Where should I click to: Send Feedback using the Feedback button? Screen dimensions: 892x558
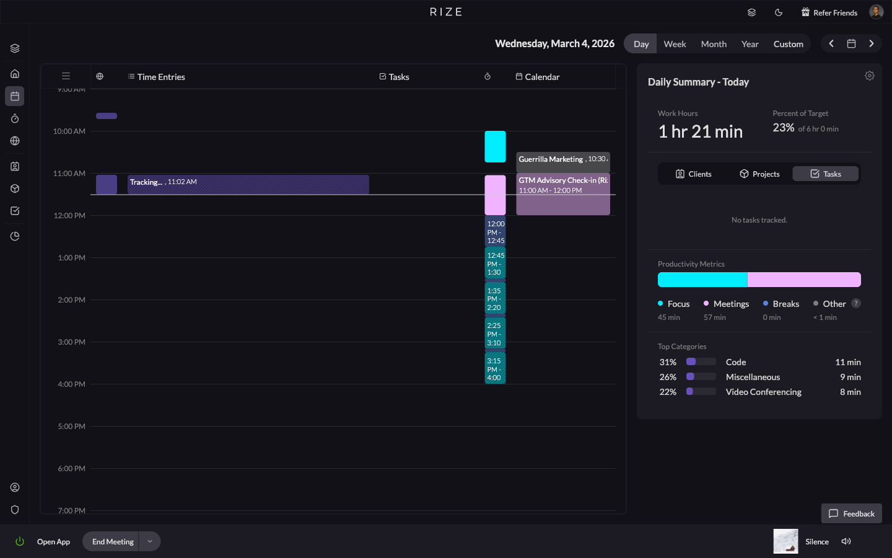(851, 513)
